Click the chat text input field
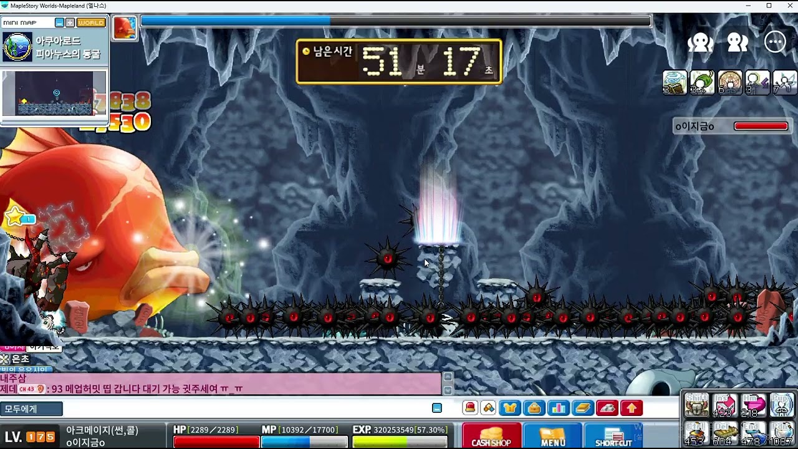This screenshot has height=449, width=798. (x=246, y=409)
